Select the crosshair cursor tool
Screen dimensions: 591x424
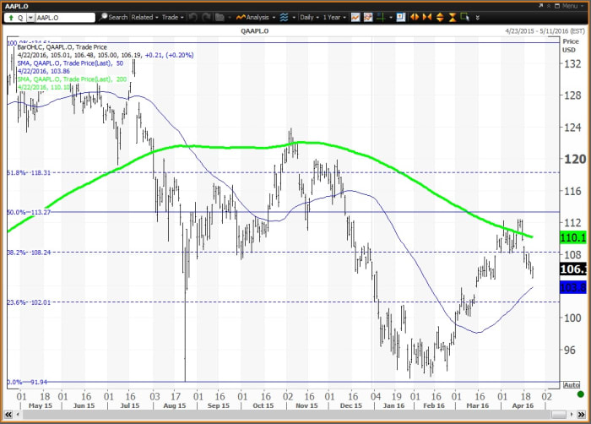(381, 18)
